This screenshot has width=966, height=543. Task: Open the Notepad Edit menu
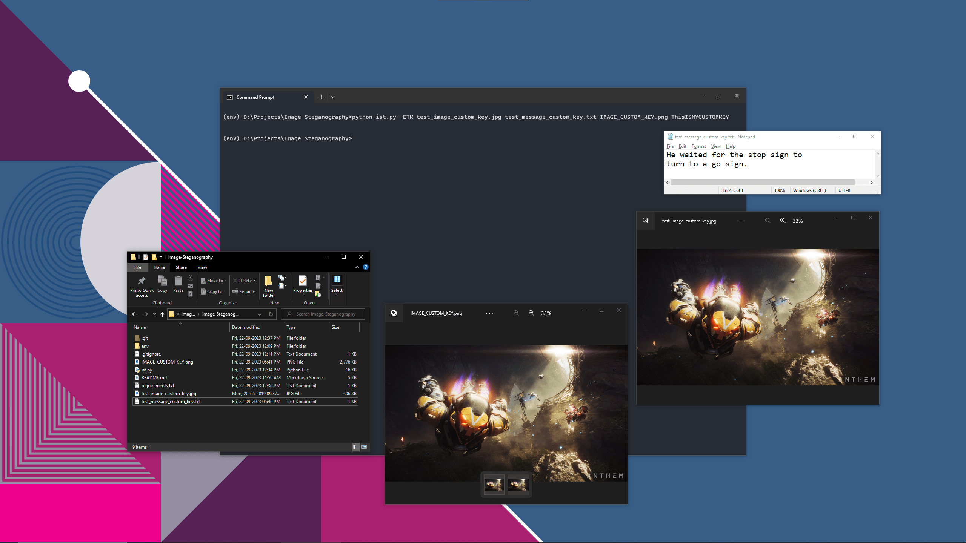click(x=682, y=146)
